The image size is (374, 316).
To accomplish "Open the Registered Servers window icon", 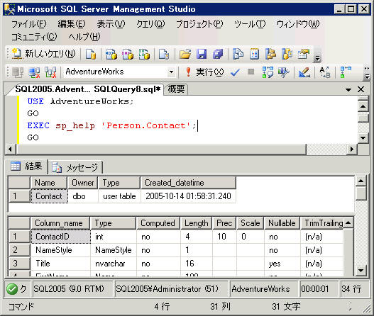I will pos(238,54).
